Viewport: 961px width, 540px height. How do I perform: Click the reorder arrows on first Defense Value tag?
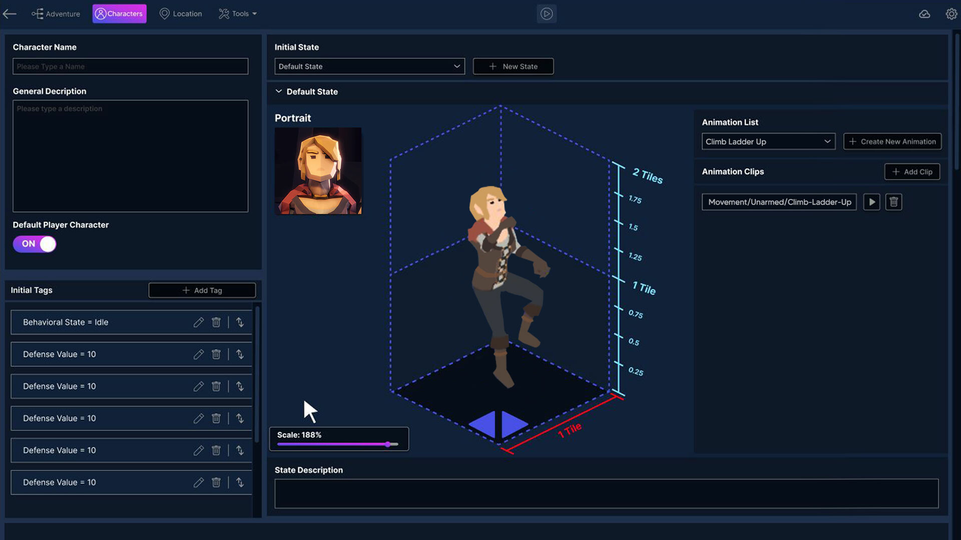[240, 354]
